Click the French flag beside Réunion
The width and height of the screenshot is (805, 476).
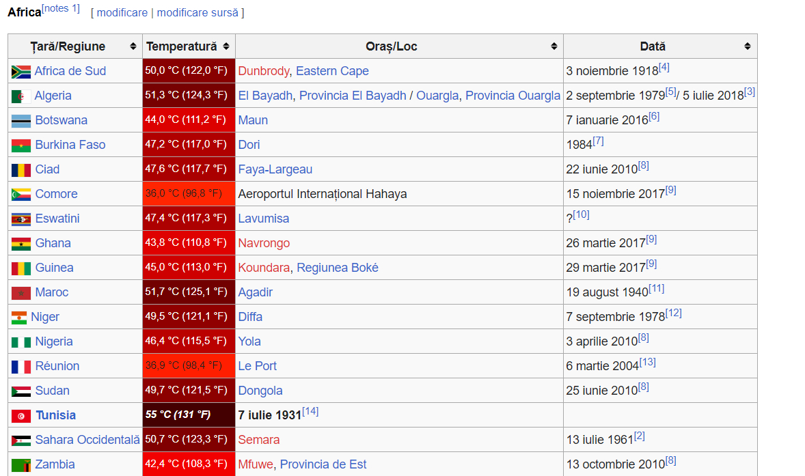[x=21, y=367]
